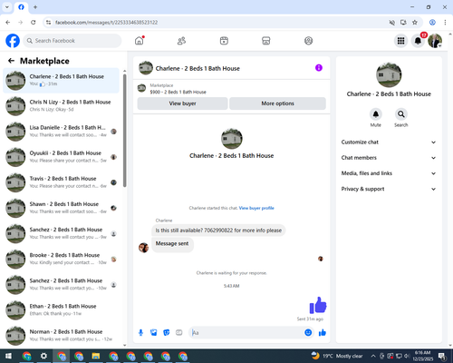Open the Marketplace storefront icon in navigation
This screenshot has width=453, height=363.
click(x=266, y=41)
